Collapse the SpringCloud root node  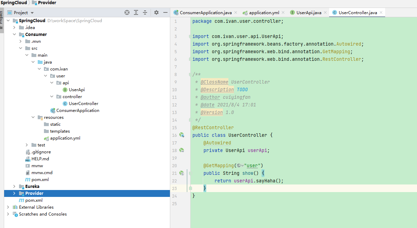coord(8,21)
